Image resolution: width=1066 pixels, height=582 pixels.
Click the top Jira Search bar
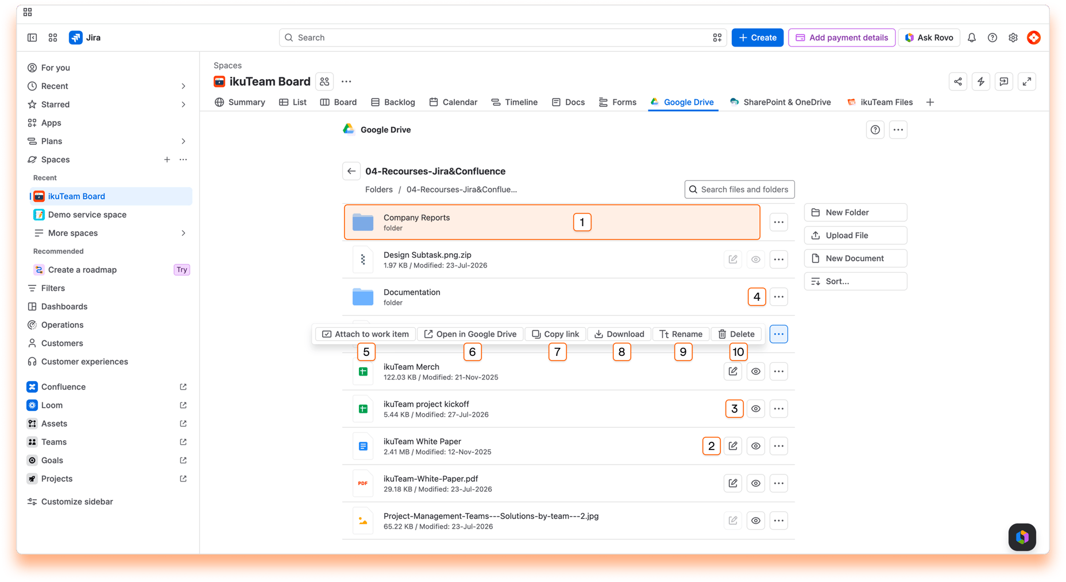503,38
